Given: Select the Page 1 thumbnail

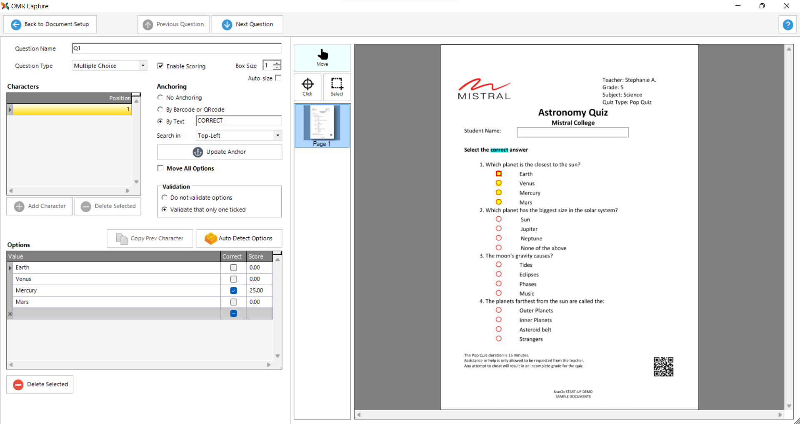Looking at the screenshot, I should click(x=322, y=125).
